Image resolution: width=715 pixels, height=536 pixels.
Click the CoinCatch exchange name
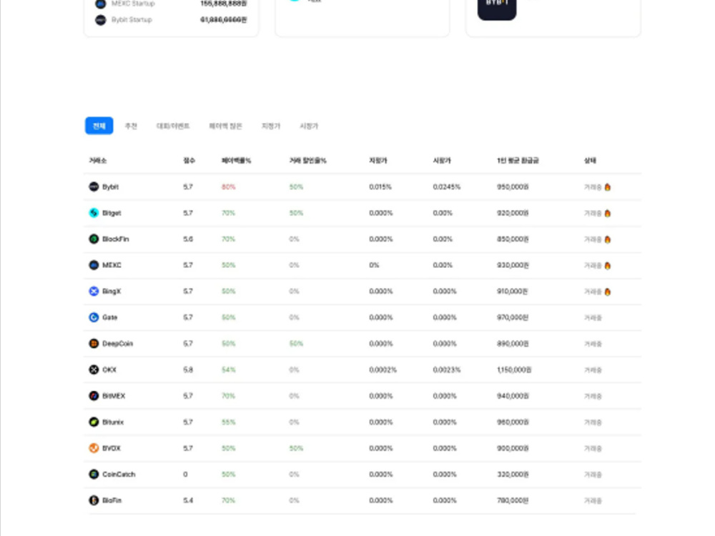coord(119,475)
